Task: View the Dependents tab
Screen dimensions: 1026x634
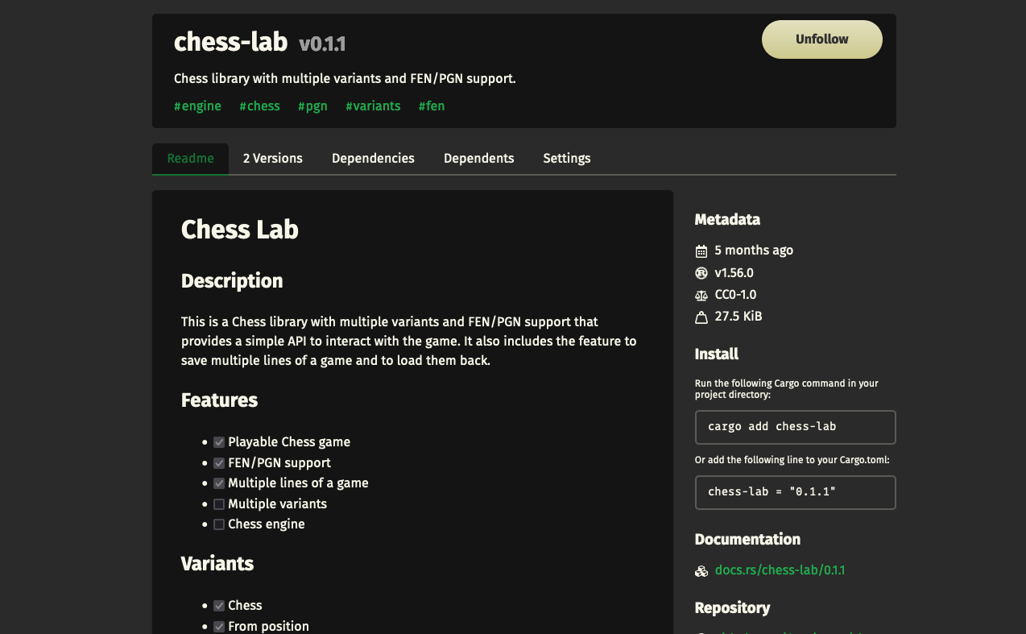Action: pyautogui.click(x=478, y=158)
